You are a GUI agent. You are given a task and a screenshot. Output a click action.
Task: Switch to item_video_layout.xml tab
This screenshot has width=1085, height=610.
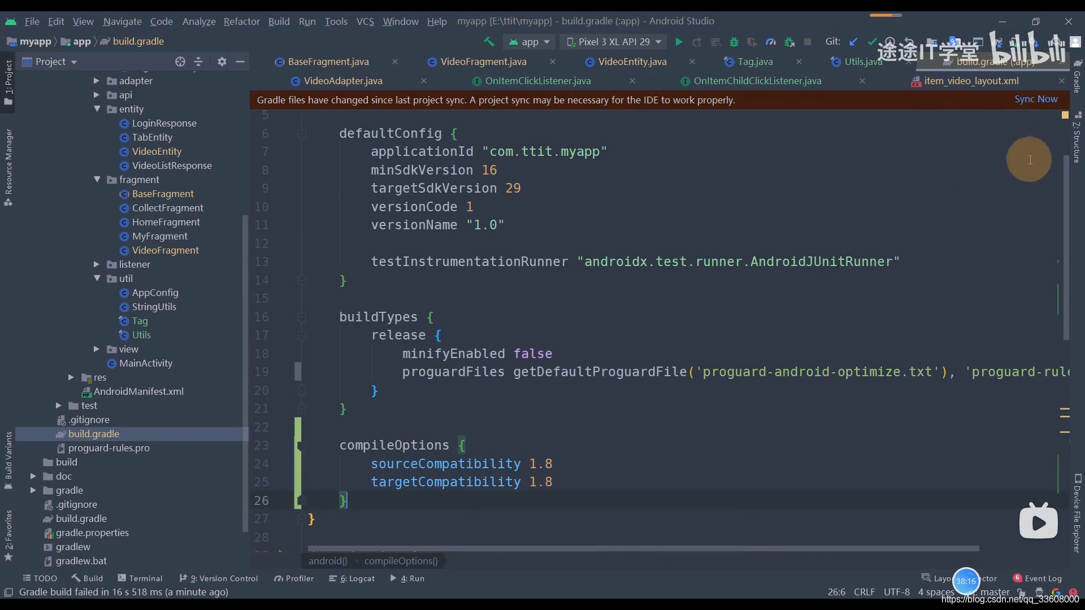[x=971, y=81]
